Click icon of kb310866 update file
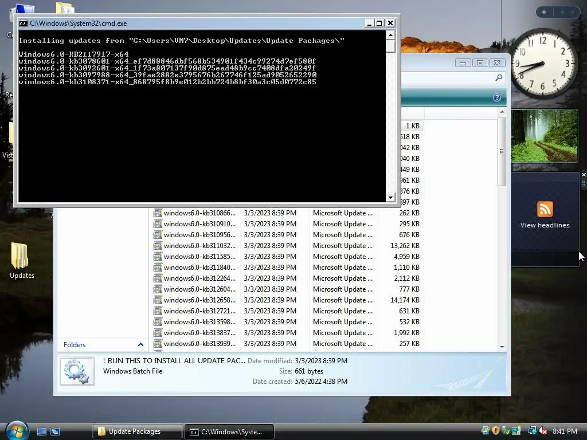The width and height of the screenshot is (587, 440). click(158, 213)
